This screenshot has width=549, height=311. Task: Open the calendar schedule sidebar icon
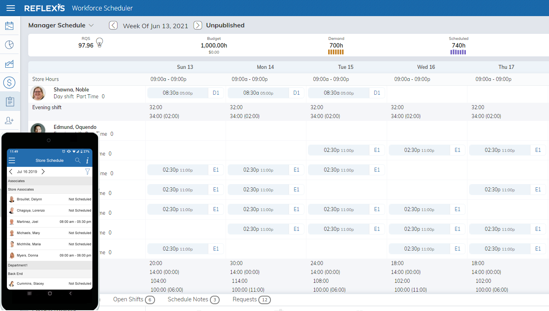tap(9, 26)
